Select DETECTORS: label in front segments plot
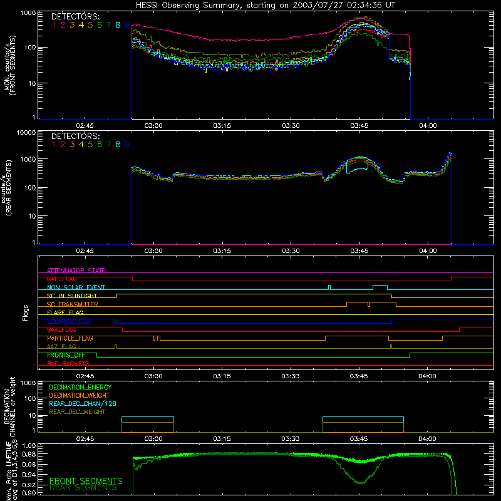The image size is (501, 501). click(x=75, y=16)
